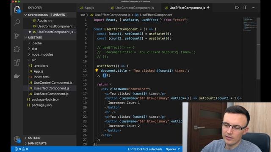Click line number 11 in gutter
Screen dimensions: 271x152
(x=85, y=66)
